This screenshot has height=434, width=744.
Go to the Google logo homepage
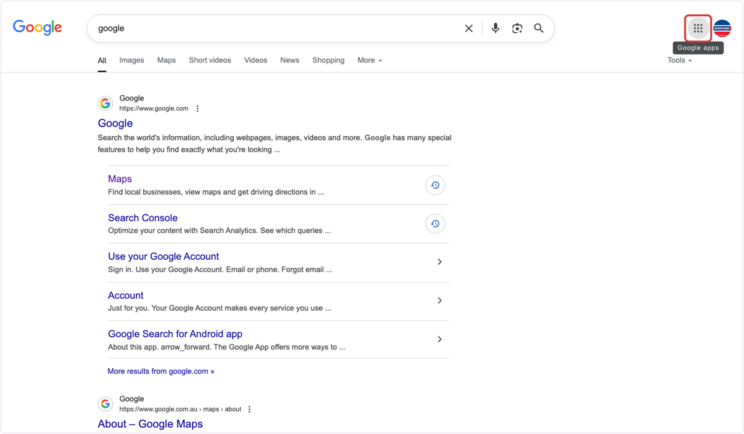click(x=37, y=28)
